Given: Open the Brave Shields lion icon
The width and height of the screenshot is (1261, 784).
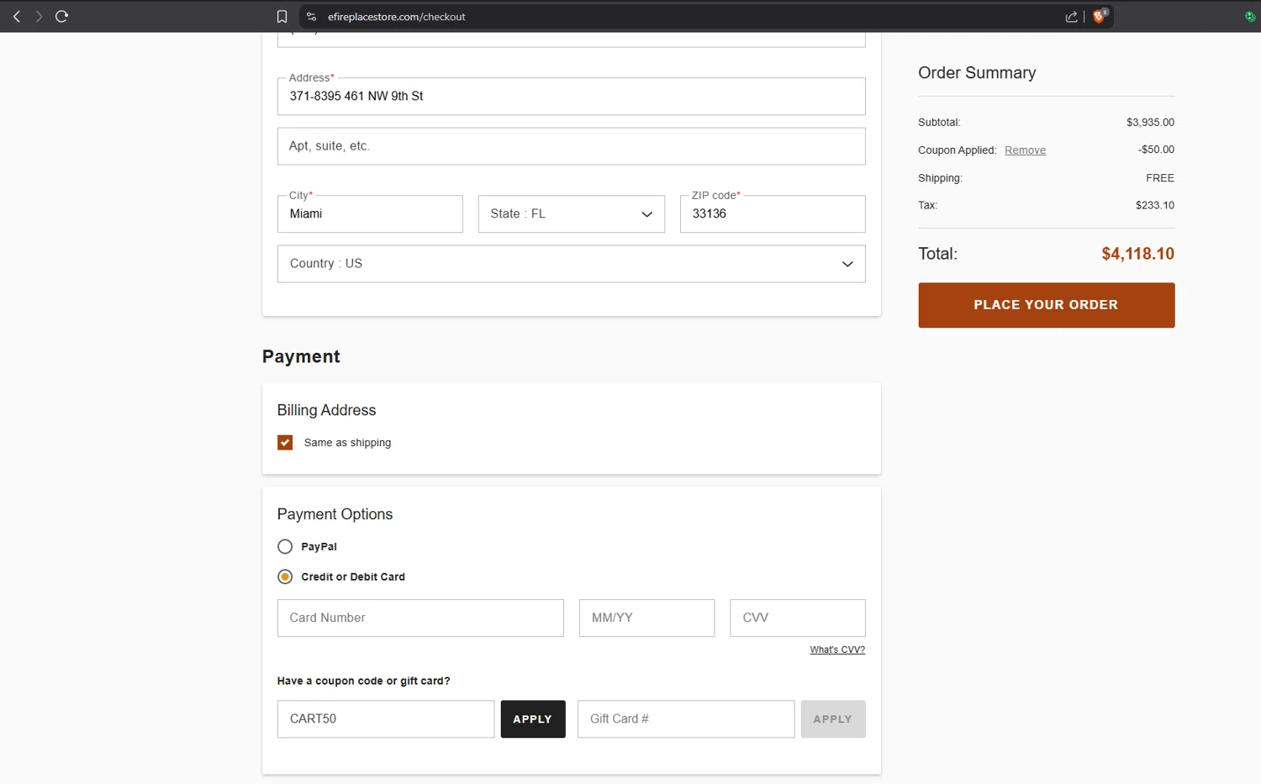Looking at the screenshot, I should point(1099,16).
